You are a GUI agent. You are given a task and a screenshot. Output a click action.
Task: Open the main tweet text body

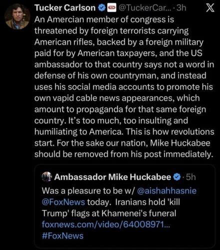tap(124, 87)
